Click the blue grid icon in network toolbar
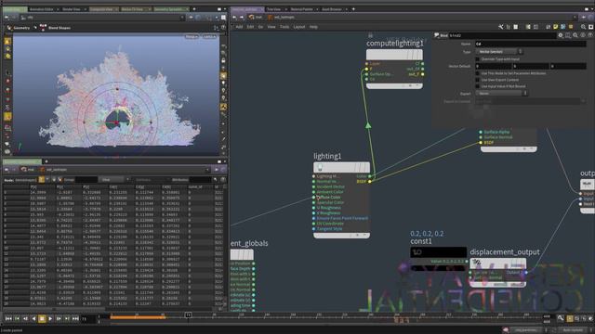 (x=563, y=27)
